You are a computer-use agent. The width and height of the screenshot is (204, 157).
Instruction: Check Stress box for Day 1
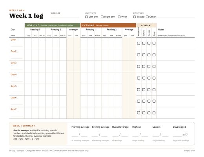pos(154,43)
